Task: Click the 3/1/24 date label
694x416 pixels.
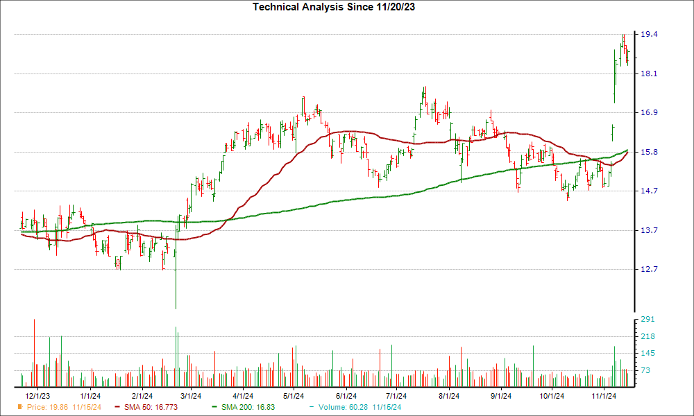Action: click(191, 396)
